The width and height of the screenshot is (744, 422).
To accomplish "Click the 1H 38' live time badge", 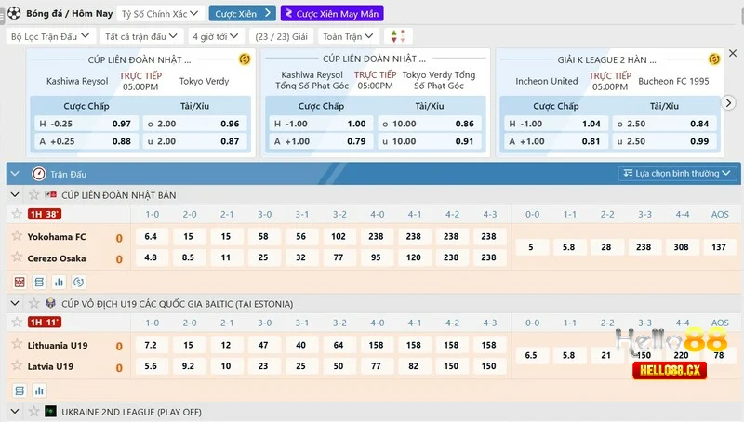I will tap(45, 215).
